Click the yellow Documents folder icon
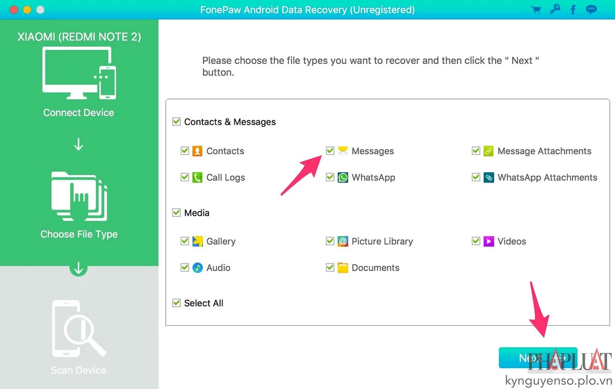The image size is (615, 389). point(343,267)
